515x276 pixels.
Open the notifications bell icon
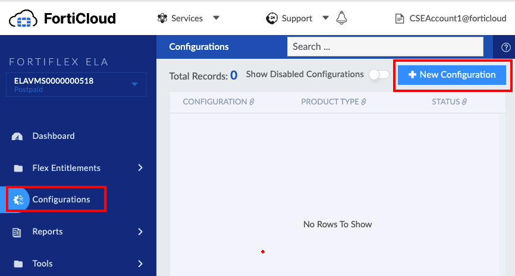point(341,18)
